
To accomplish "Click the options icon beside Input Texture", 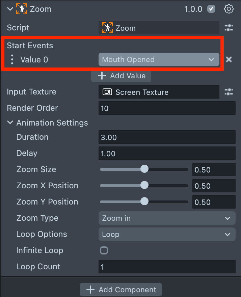I will (x=229, y=92).
